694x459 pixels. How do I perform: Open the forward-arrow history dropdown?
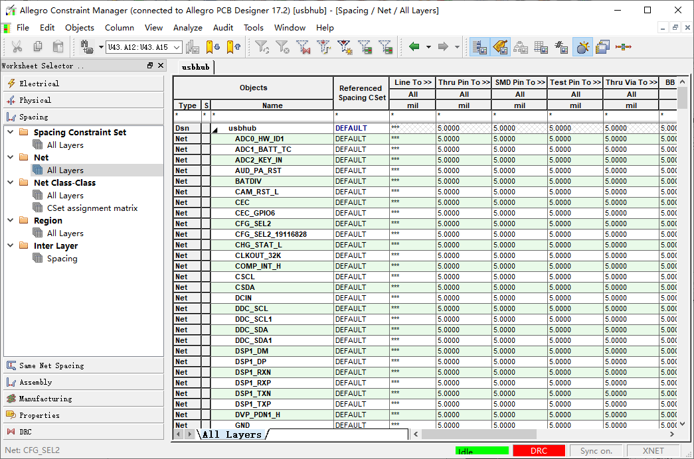457,47
